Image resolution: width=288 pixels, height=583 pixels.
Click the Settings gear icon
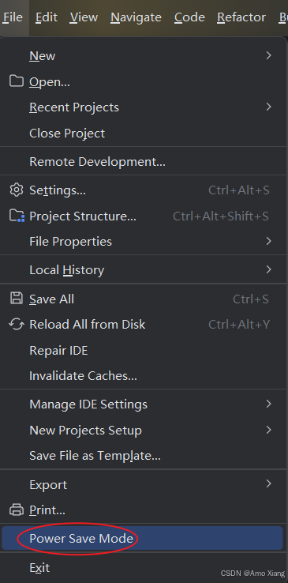17,190
